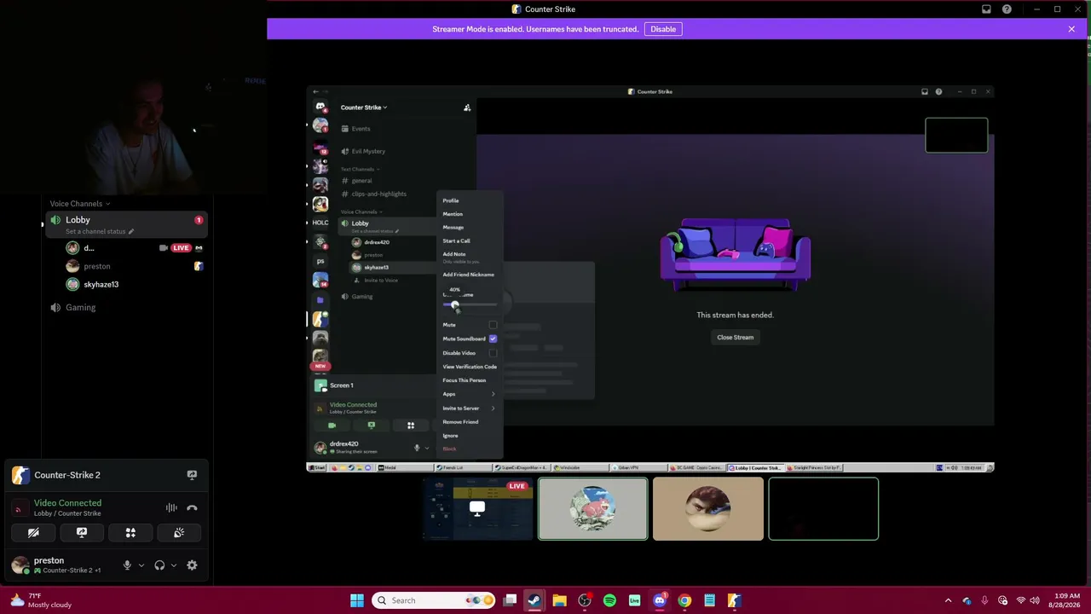Open clips-and-highlights channel in the stream
1091x614 pixels.
click(378, 194)
